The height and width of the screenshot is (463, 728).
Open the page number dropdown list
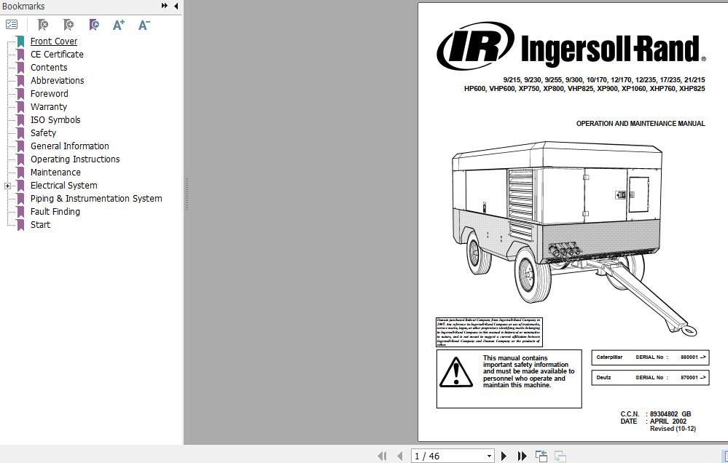point(489,456)
